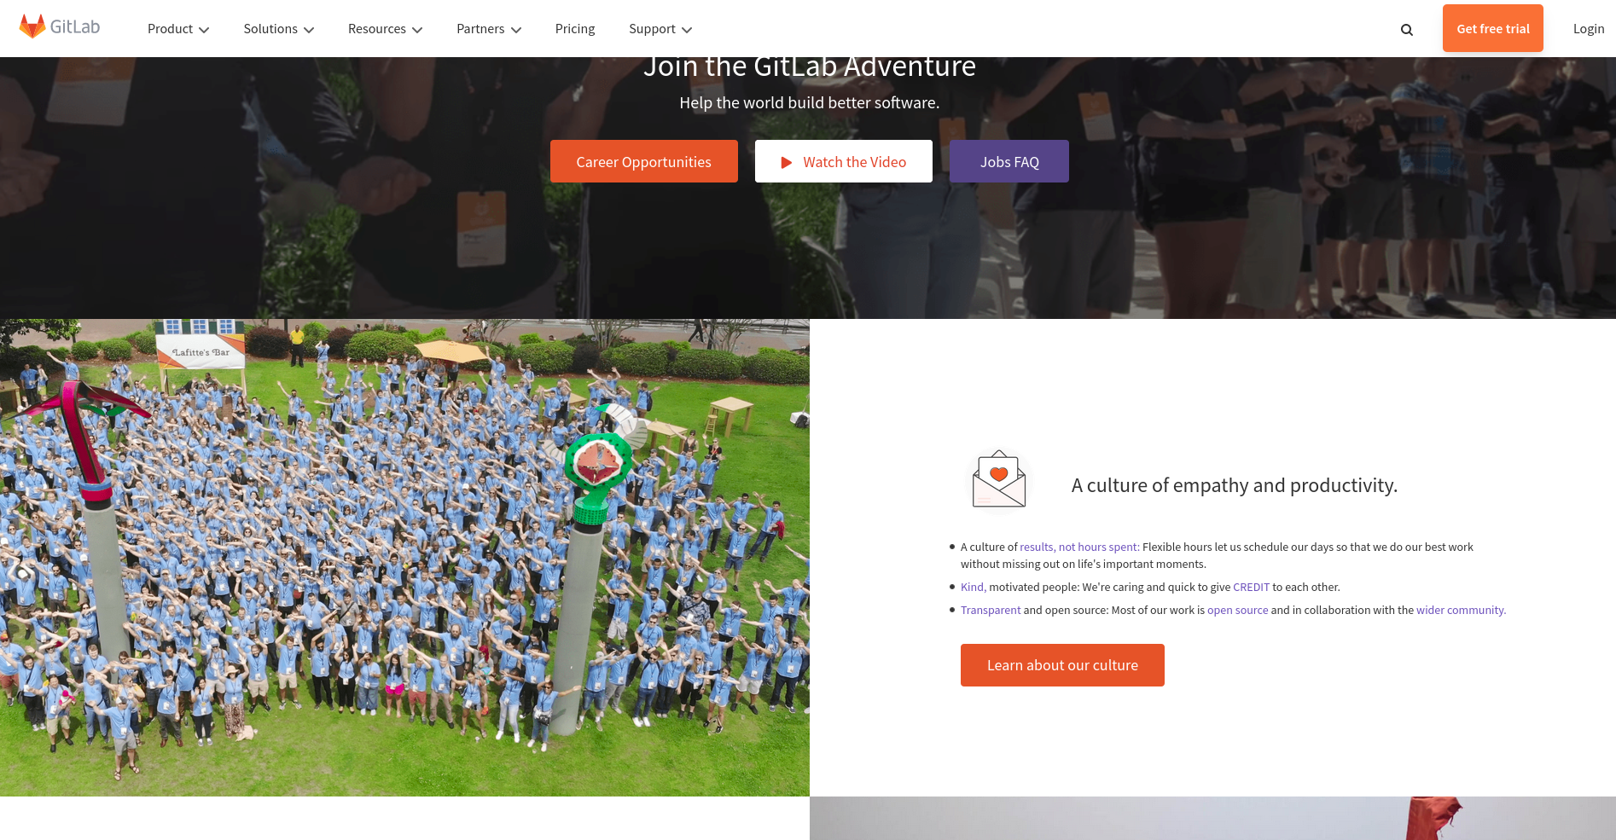Image resolution: width=1616 pixels, height=840 pixels.
Task: Follow the 'open source' link
Action: [x=1237, y=611]
